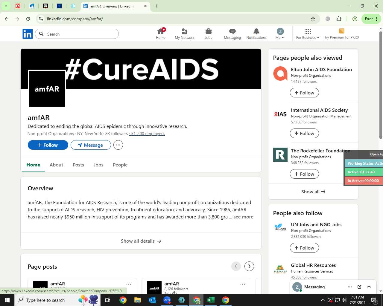
Task: Click the page vertical scrollbar
Action: 381,85
